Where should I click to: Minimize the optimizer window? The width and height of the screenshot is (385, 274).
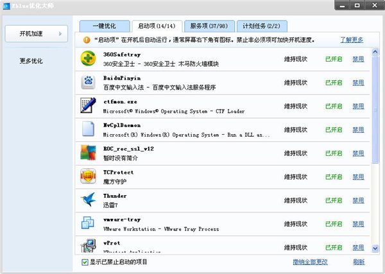pyautogui.click(x=342, y=5)
